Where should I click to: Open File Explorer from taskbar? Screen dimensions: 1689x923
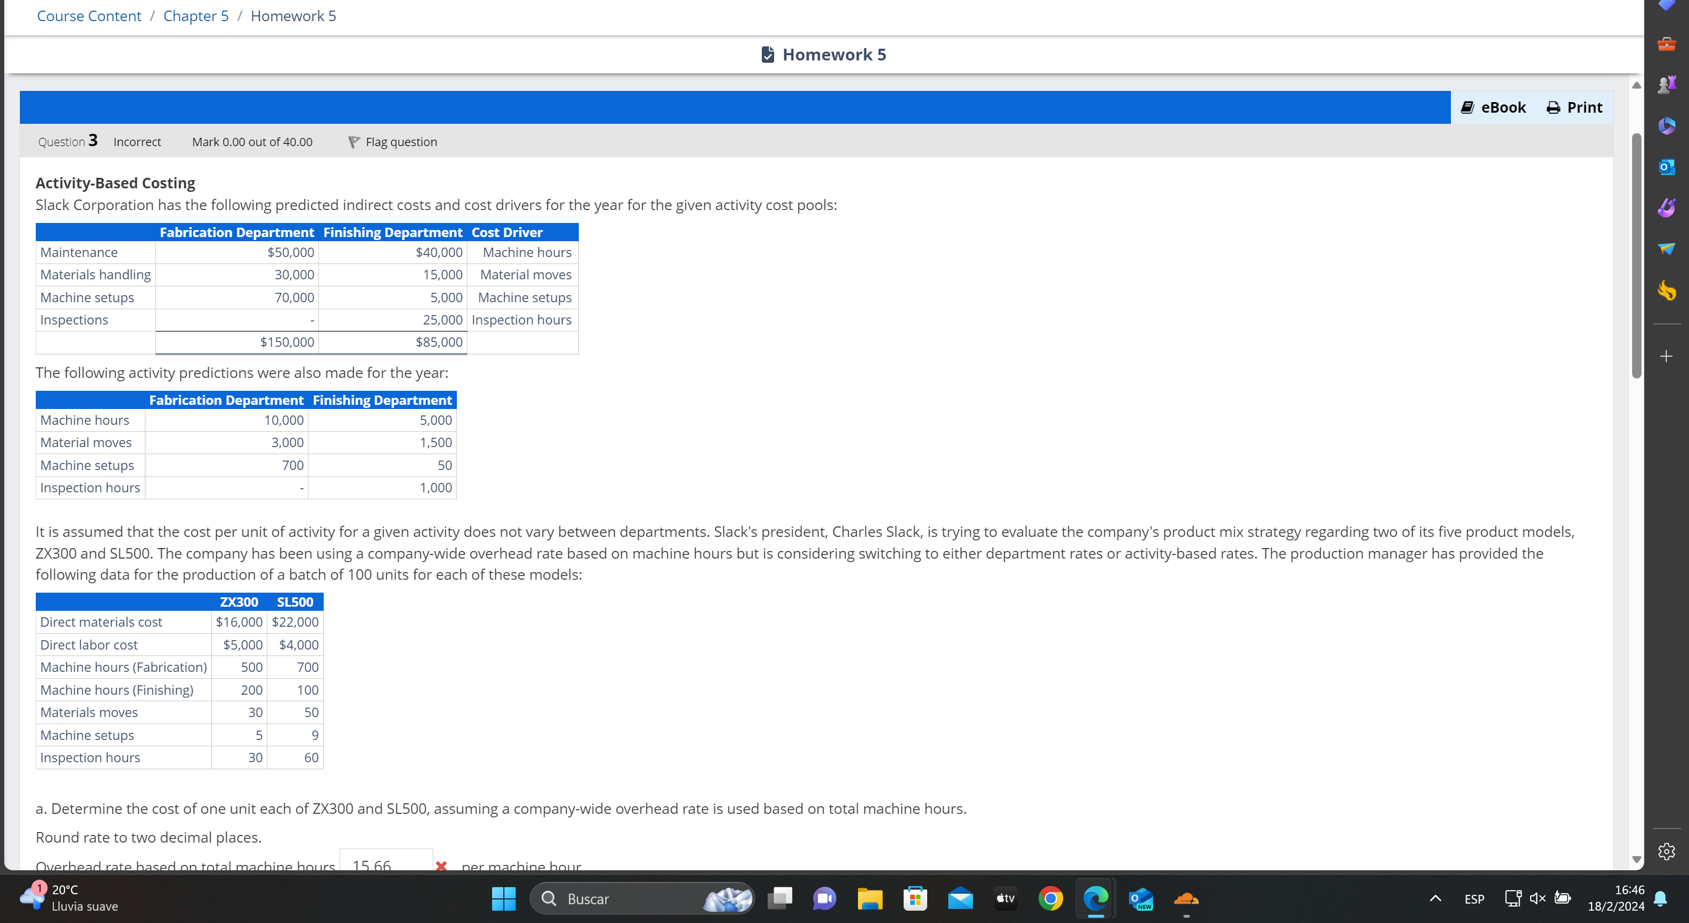point(869,898)
